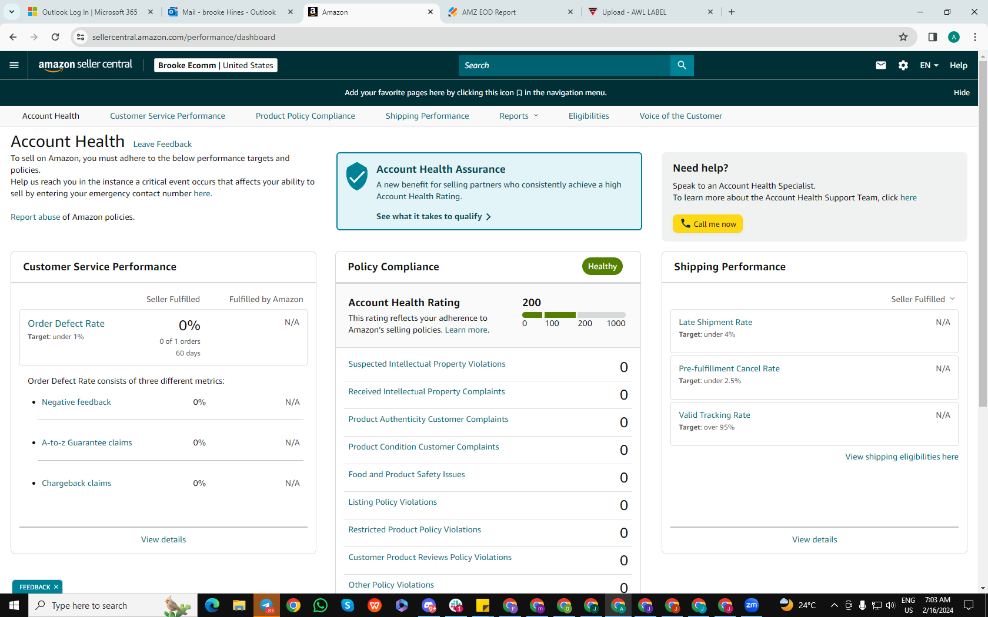Screen dimensions: 988x617
Task: Open the Windows Start menu
Action: tap(14, 605)
